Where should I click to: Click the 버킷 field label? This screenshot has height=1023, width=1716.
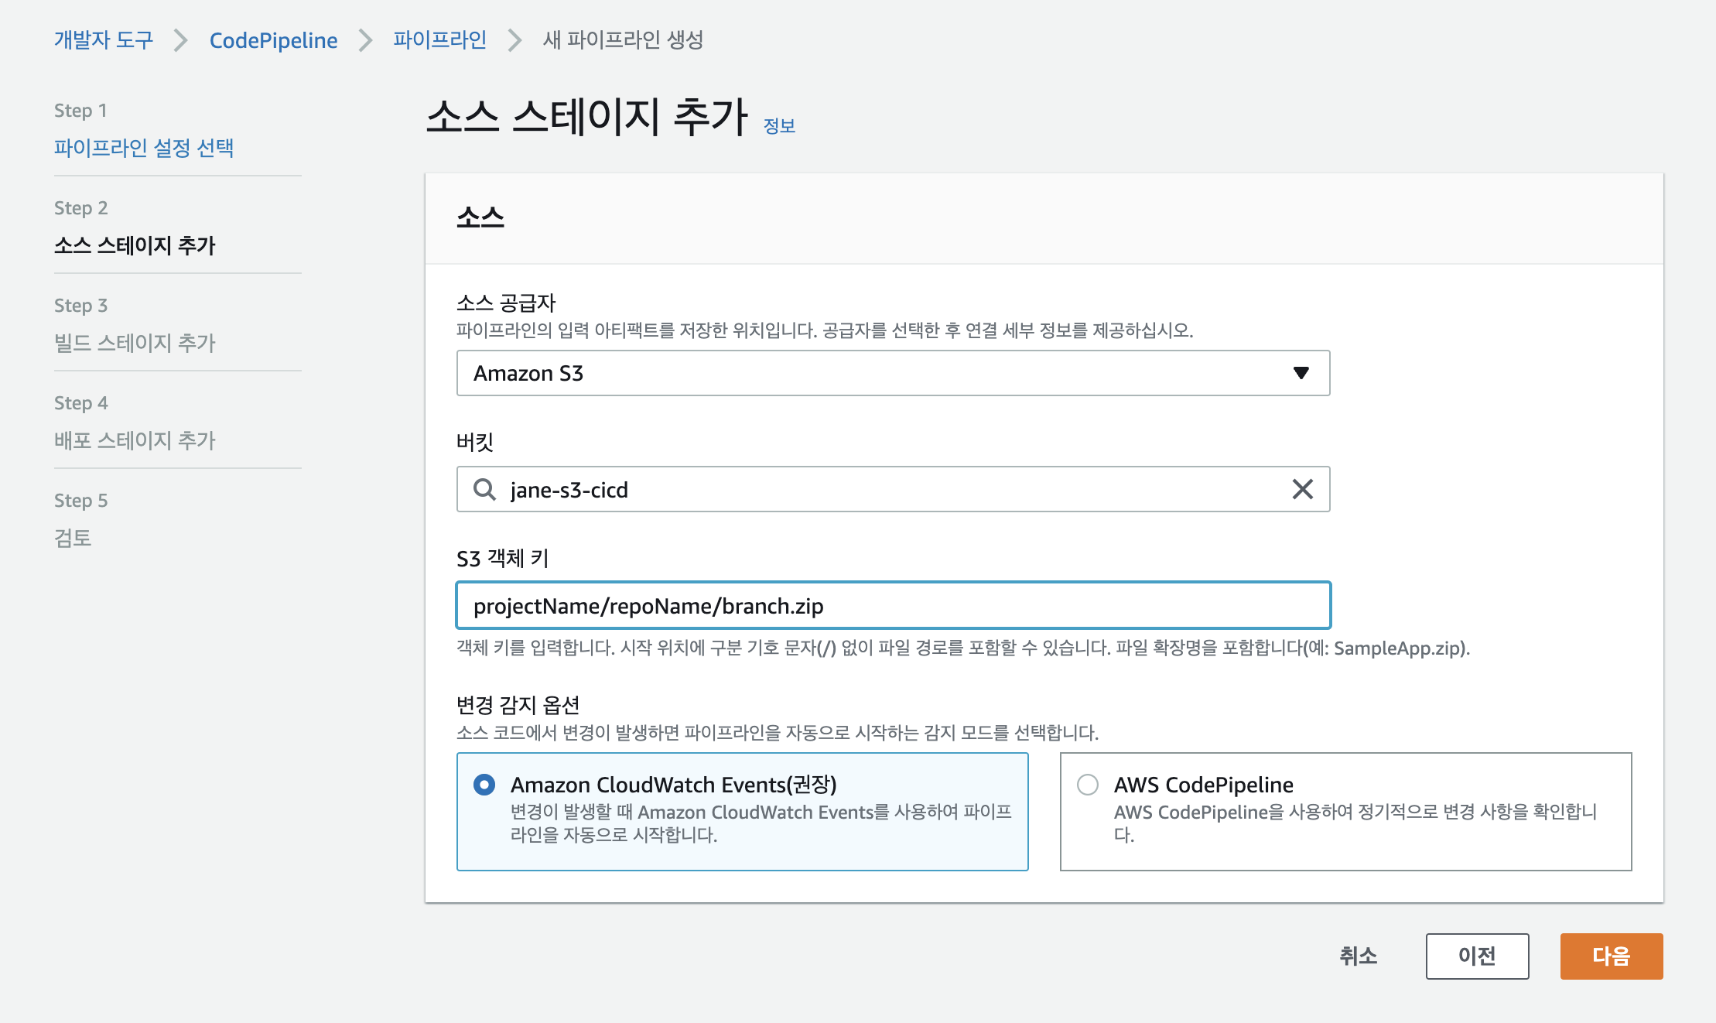[x=475, y=442]
